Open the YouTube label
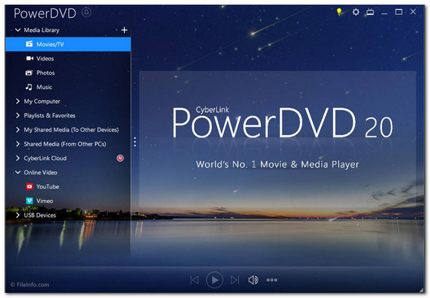The width and height of the screenshot is (430, 298). click(x=48, y=186)
